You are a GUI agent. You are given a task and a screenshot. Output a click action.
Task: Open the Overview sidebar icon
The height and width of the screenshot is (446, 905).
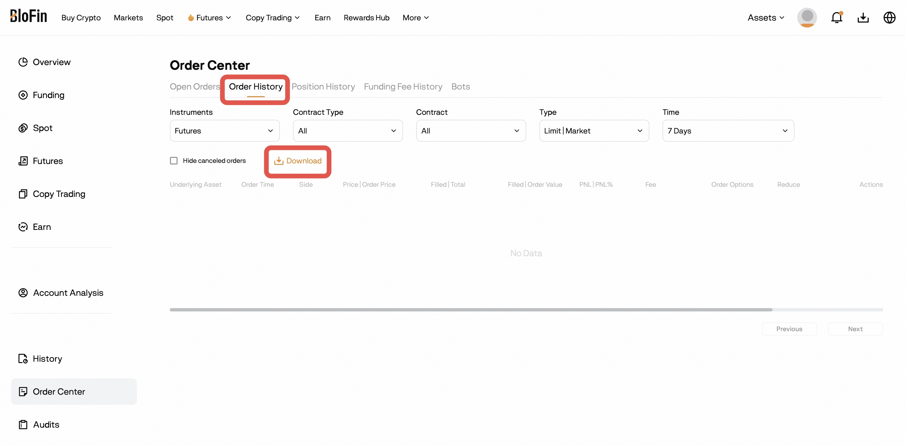point(52,62)
